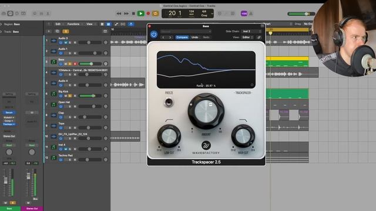Screen dimensions: 376x211
Task: Click the Audio 3 track waveform icon
Action: click(x=53, y=40)
